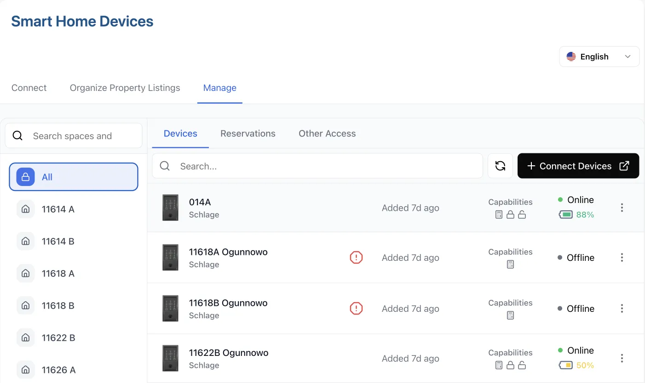Screen dimensions: 645x383
Task: Click the 11622B Ogunnowo lock thumbnail
Action: tap(170, 358)
